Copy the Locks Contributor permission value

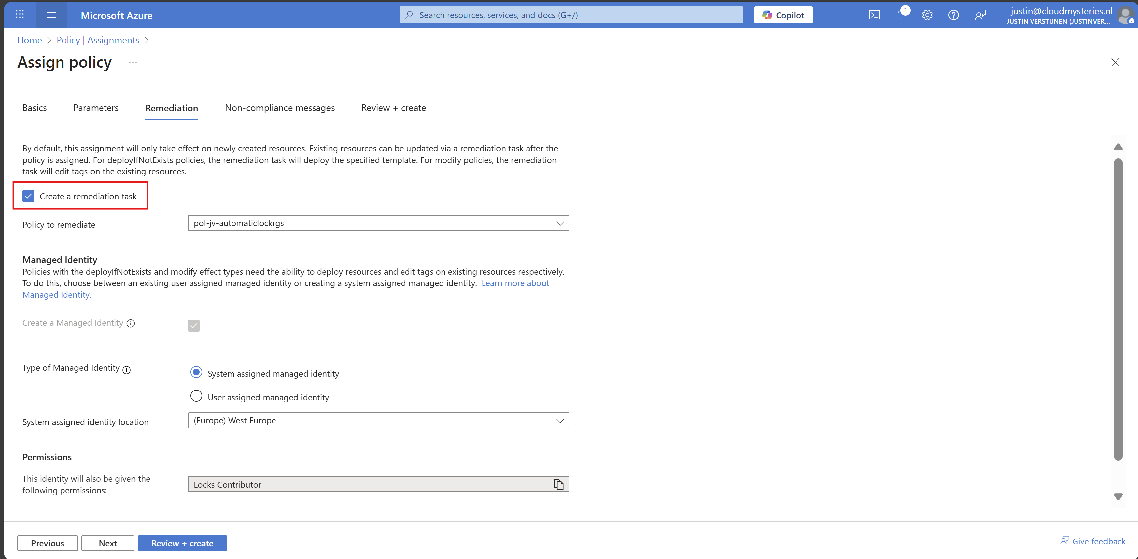[x=558, y=484]
